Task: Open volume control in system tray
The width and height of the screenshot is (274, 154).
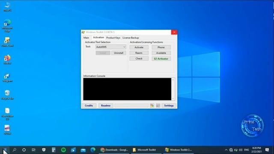Action: tap(241, 150)
